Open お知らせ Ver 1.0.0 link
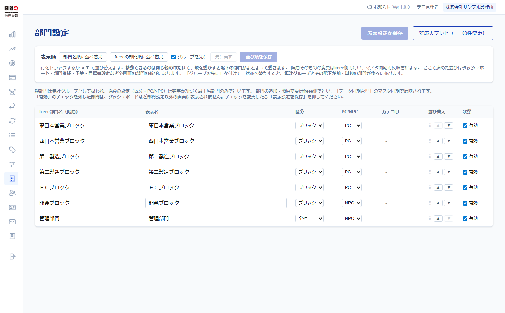The image size is (505, 313). [x=388, y=7]
